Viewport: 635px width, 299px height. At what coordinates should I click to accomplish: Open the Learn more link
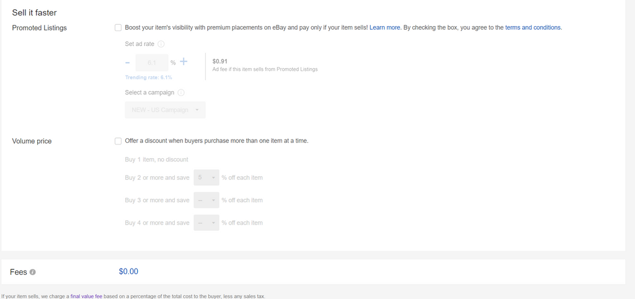pos(384,27)
